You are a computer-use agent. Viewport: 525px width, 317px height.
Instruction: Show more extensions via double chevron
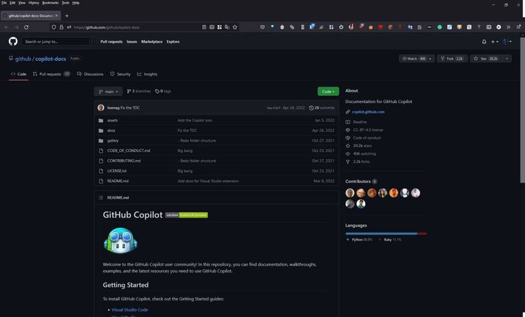tap(508, 27)
